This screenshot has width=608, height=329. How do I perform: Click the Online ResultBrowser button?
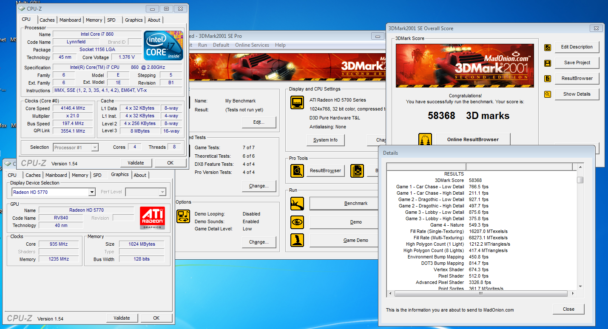pos(473,139)
